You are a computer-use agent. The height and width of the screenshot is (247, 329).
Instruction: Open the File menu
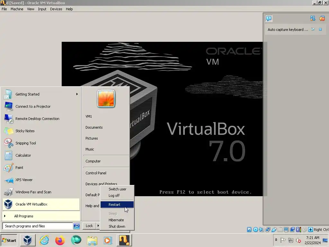click(4, 9)
